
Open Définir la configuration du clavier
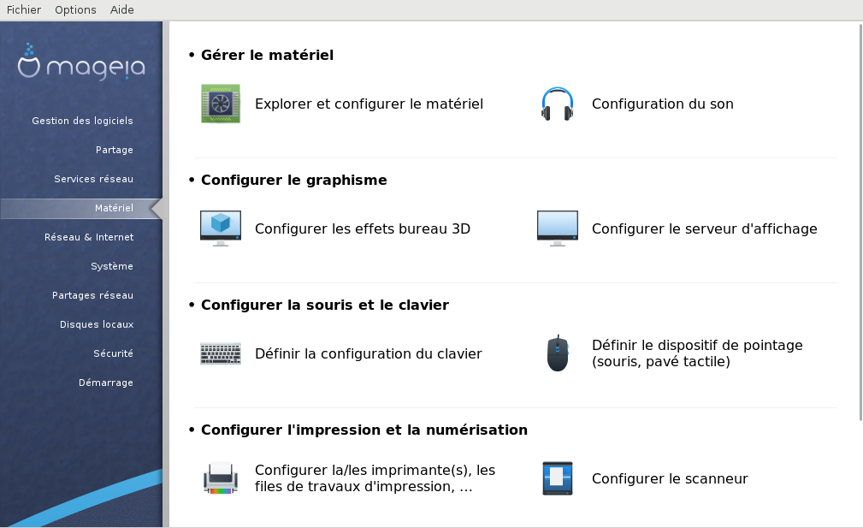pos(368,354)
